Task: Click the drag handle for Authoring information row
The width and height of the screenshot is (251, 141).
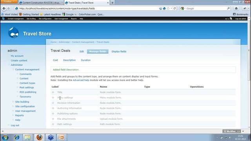Action: [x=53, y=108]
